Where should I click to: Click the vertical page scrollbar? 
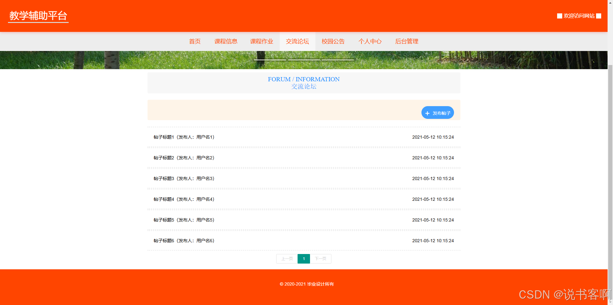[610, 182]
